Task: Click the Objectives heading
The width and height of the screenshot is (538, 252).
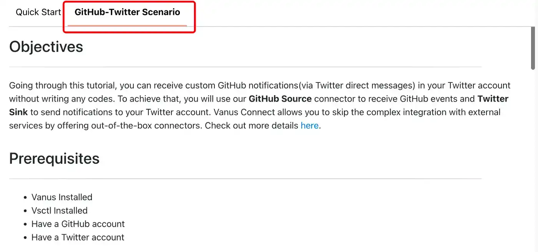Action: [46, 47]
